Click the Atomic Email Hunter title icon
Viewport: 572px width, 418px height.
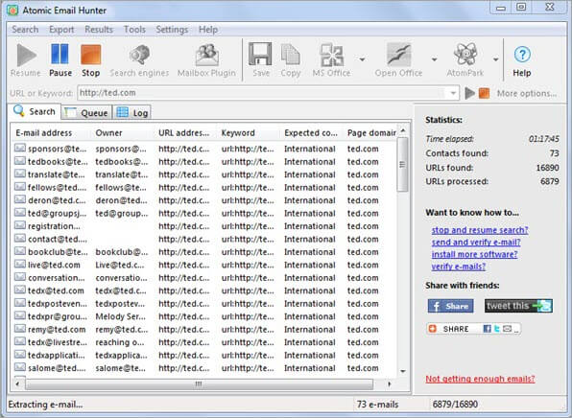click(12, 11)
